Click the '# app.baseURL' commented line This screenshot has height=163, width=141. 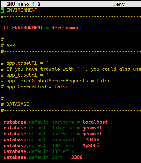click(x=26, y=63)
